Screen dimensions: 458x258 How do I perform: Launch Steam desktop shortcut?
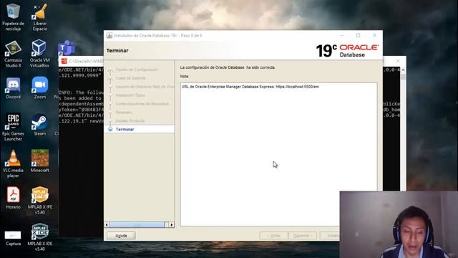40,125
